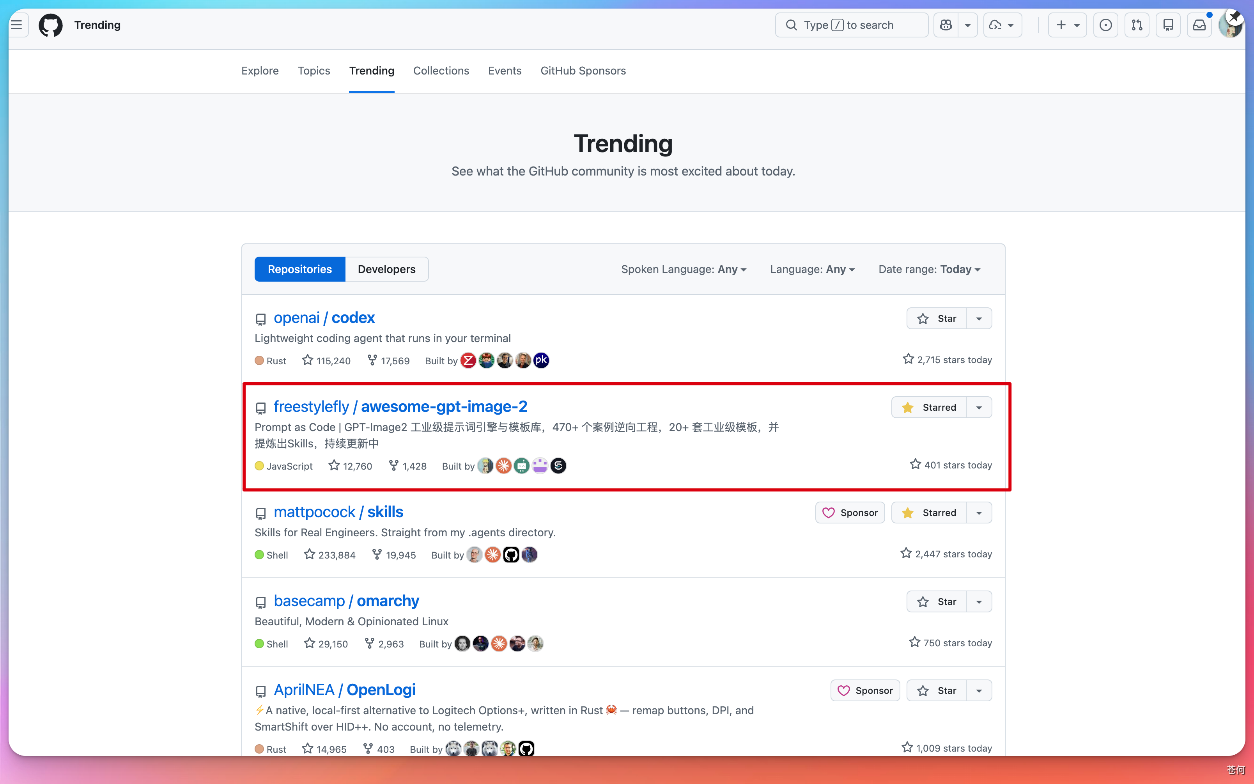Open the AprilNEA / OpenLogi repository link

tap(345, 690)
